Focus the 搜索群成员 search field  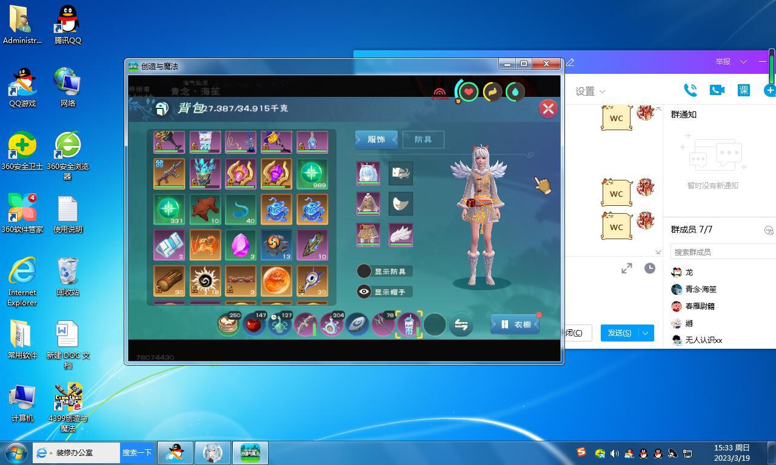722,251
